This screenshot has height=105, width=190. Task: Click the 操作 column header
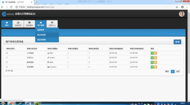[x=152, y=49]
